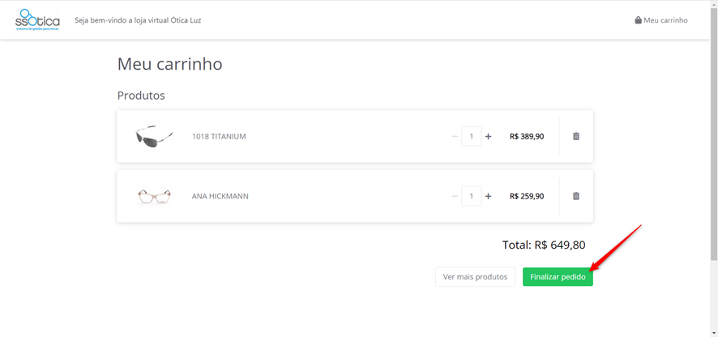Click scrollbar down arrow at bottom
The height and width of the screenshot is (337, 718).
click(714, 333)
